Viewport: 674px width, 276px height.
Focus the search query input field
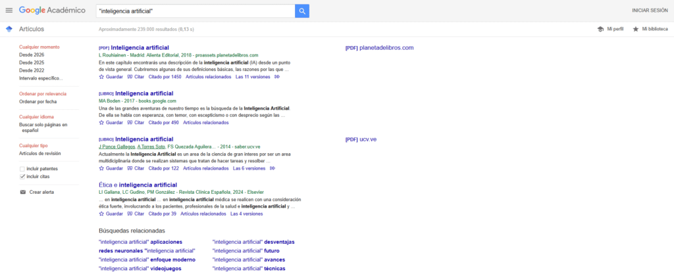[x=195, y=11]
